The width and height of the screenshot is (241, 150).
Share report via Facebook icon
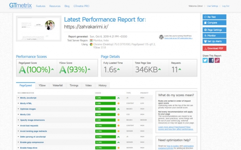(211, 60)
